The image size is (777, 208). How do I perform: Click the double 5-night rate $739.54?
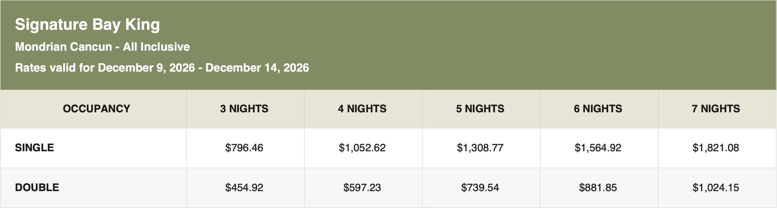pyautogui.click(x=480, y=187)
